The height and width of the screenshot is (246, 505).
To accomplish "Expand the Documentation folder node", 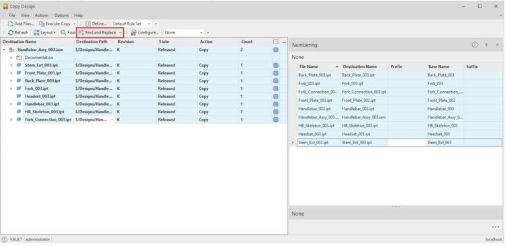I will coord(11,58).
